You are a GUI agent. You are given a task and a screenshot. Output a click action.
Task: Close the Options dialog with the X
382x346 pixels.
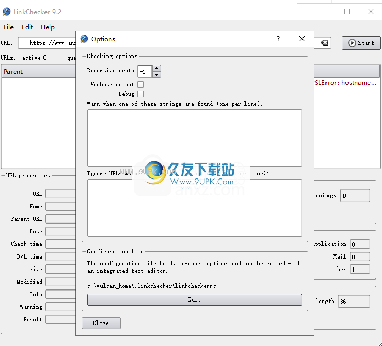point(302,39)
